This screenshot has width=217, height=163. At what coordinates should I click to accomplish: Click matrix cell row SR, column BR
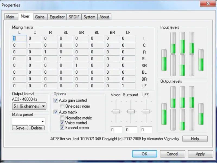[x=113, y=65]
